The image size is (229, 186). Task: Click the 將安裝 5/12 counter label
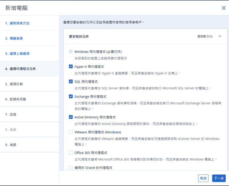click(205, 36)
